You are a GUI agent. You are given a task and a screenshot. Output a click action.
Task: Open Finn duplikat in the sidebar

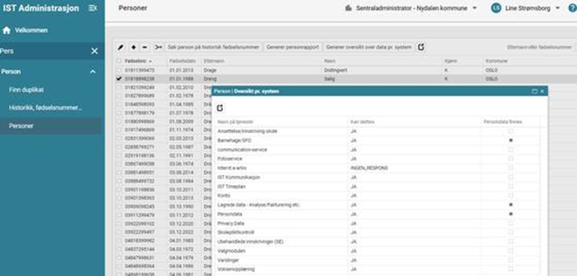click(x=22, y=89)
